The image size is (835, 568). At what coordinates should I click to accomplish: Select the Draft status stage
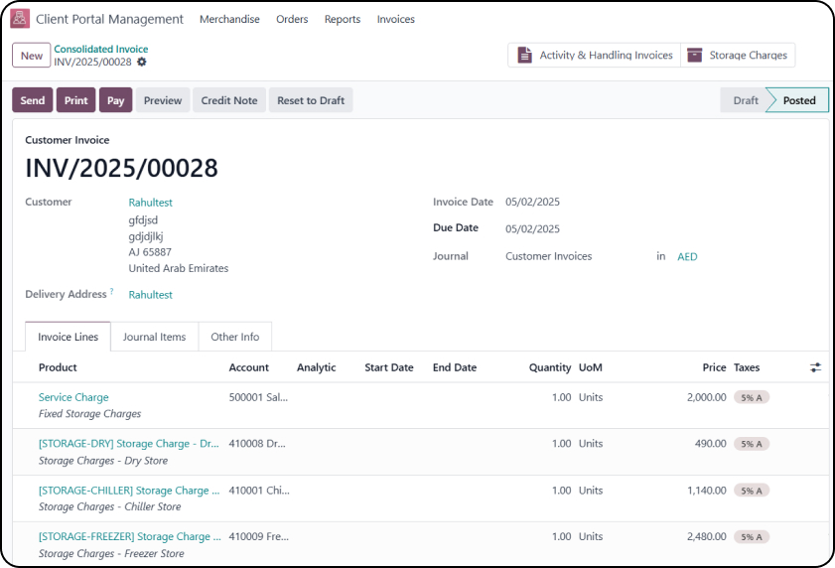746,100
